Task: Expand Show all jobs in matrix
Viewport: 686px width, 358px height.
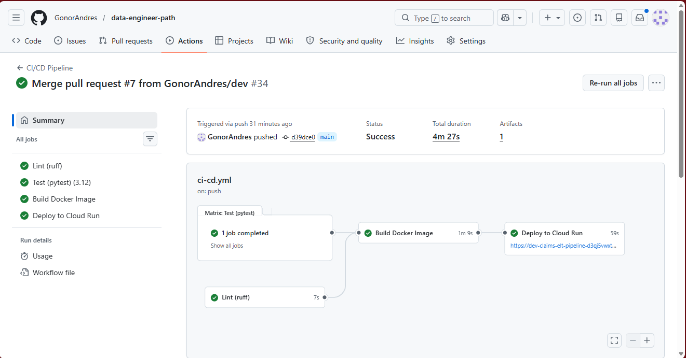Action: (x=227, y=246)
